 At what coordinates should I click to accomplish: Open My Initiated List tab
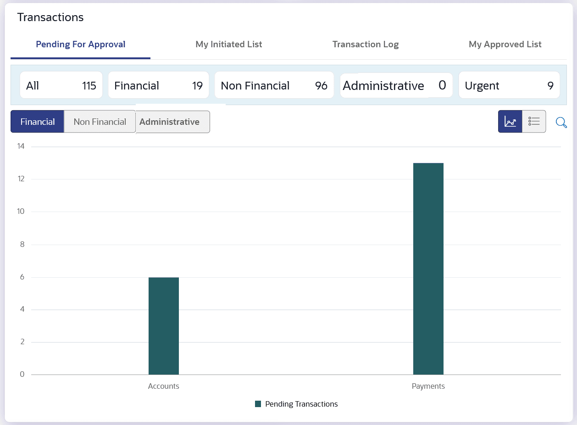(229, 45)
